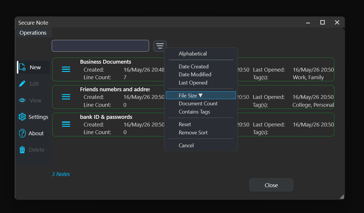The width and height of the screenshot is (364, 213).
Task: Click hamburger icon on Friends numebrs note
Action: 66,97
